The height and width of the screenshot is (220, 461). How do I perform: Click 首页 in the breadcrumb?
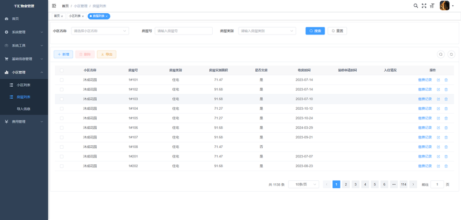pyautogui.click(x=65, y=6)
